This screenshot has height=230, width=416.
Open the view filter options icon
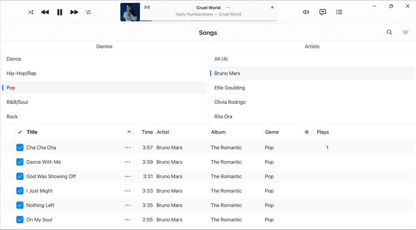tap(406, 32)
